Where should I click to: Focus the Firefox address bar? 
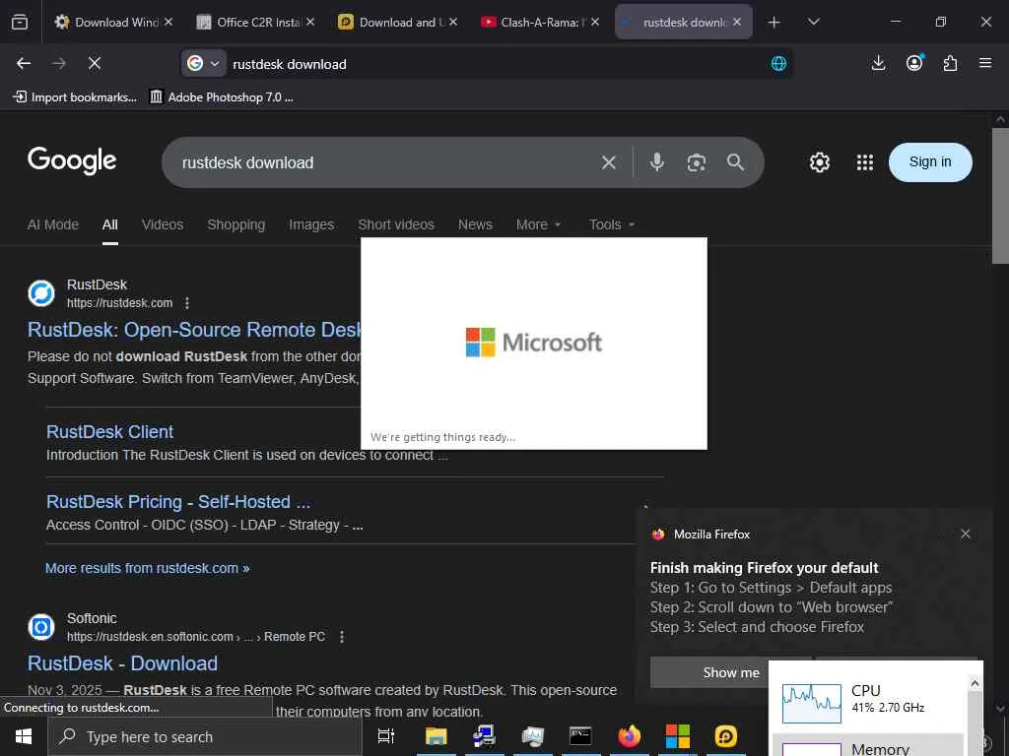[x=496, y=64]
